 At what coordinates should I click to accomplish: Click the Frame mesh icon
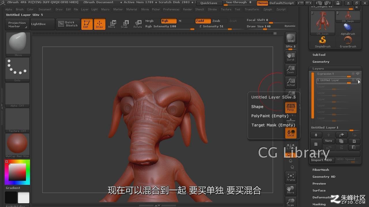pyautogui.click(x=291, y=177)
